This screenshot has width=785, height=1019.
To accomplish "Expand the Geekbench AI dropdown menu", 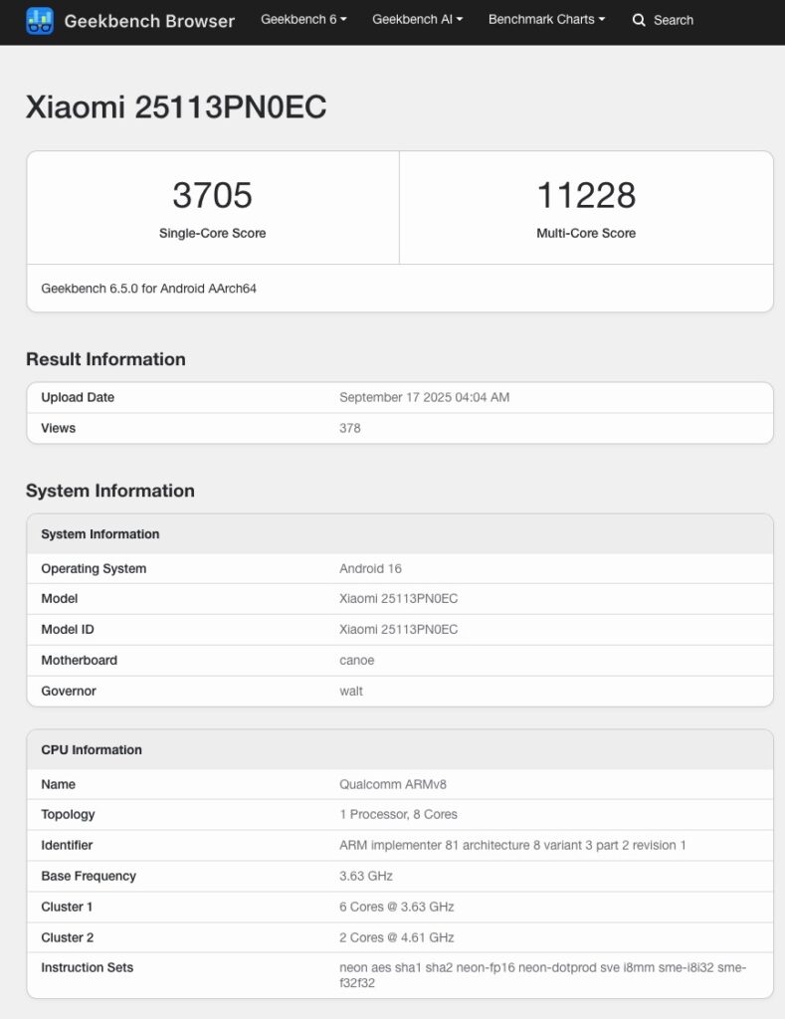I will coord(417,19).
